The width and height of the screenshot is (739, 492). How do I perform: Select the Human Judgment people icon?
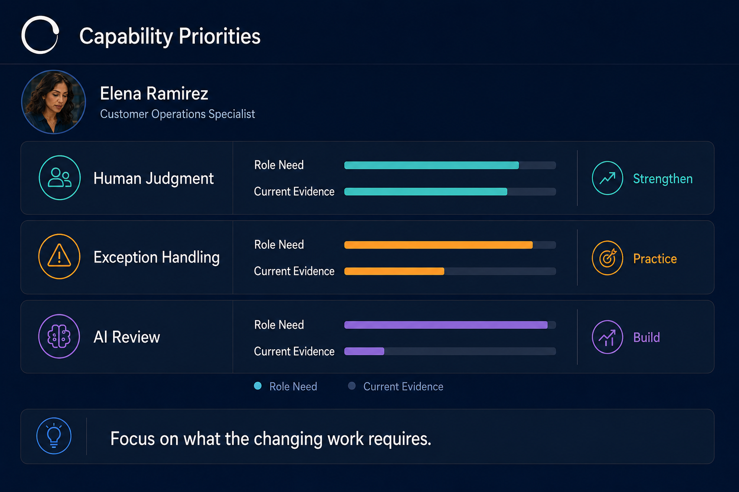[59, 178]
